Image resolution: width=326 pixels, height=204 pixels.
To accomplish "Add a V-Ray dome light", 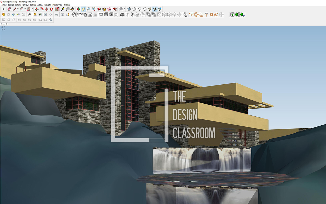I will tap(216, 14).
